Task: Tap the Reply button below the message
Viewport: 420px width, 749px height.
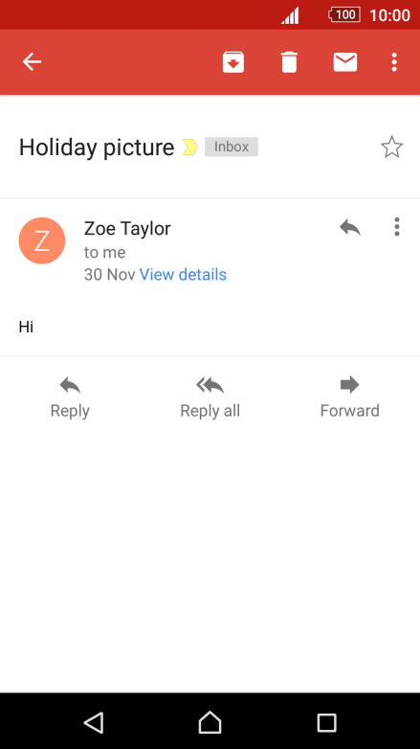Action: [70, 397]
